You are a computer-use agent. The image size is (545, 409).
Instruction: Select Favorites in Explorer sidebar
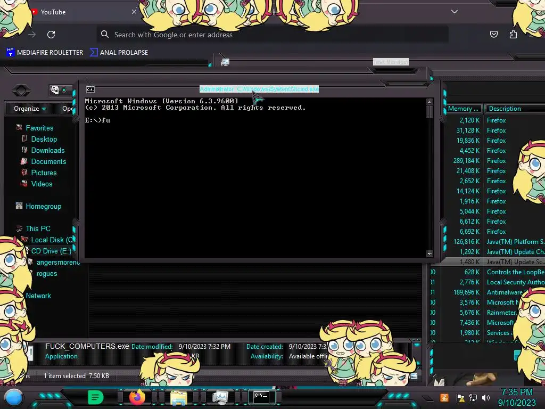click(39, 128)
